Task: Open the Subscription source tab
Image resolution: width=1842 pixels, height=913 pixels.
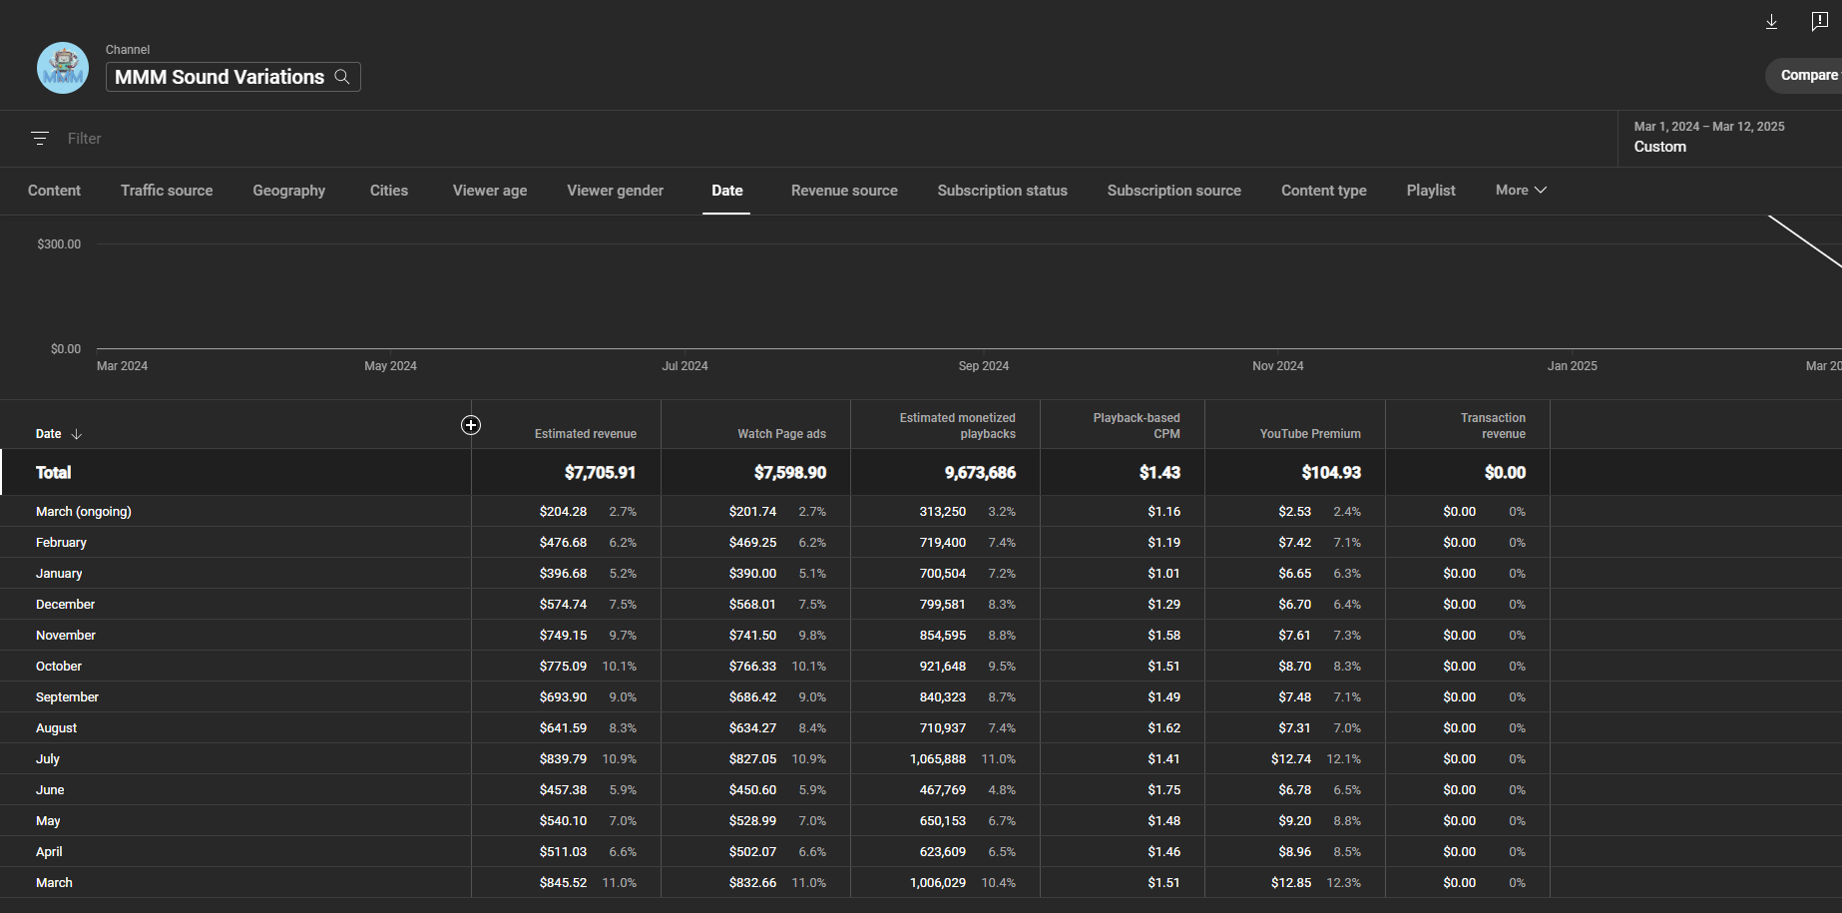Action: coord(1173,191)
